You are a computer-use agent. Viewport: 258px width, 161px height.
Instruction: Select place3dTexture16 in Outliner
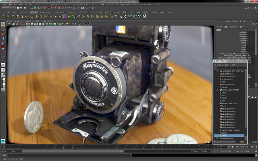click(x=229, y=128)
